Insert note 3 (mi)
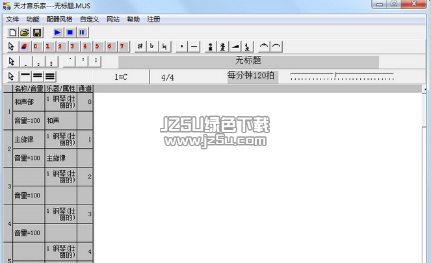The height and width of the screenshot is (263, 431). coord(73,46)
